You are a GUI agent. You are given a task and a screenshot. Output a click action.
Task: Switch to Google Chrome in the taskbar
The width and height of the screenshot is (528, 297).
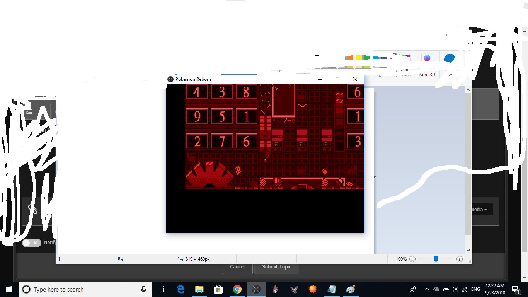pyautogui.click(x=237, y=289)
